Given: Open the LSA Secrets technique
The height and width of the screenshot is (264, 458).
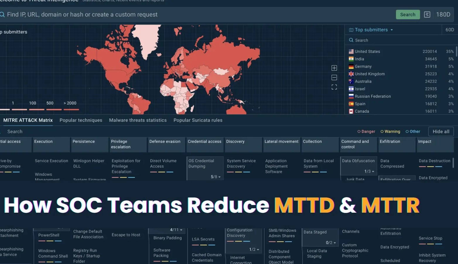Looking at the screenshot, I should (x=203, y=239).
